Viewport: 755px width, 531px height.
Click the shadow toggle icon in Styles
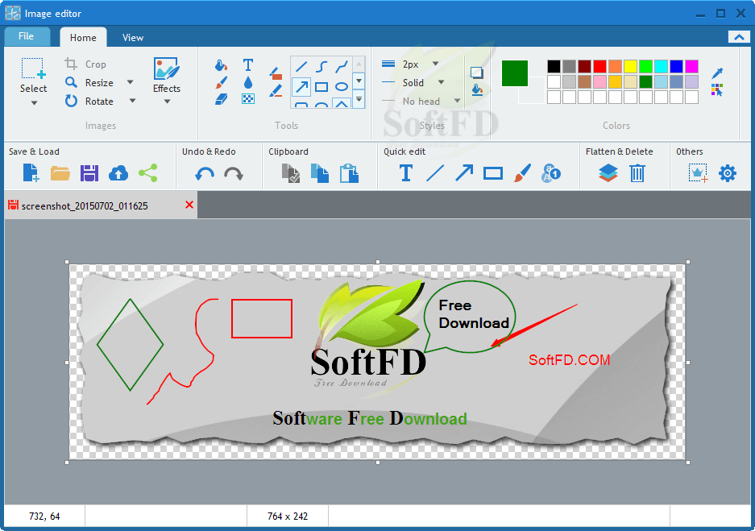coord(477,73)
